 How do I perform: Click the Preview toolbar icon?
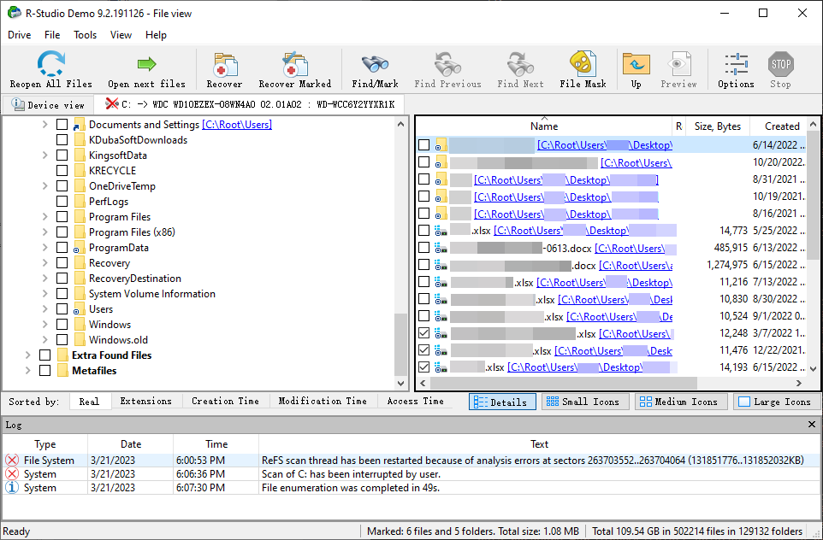(x=678, y=64)
